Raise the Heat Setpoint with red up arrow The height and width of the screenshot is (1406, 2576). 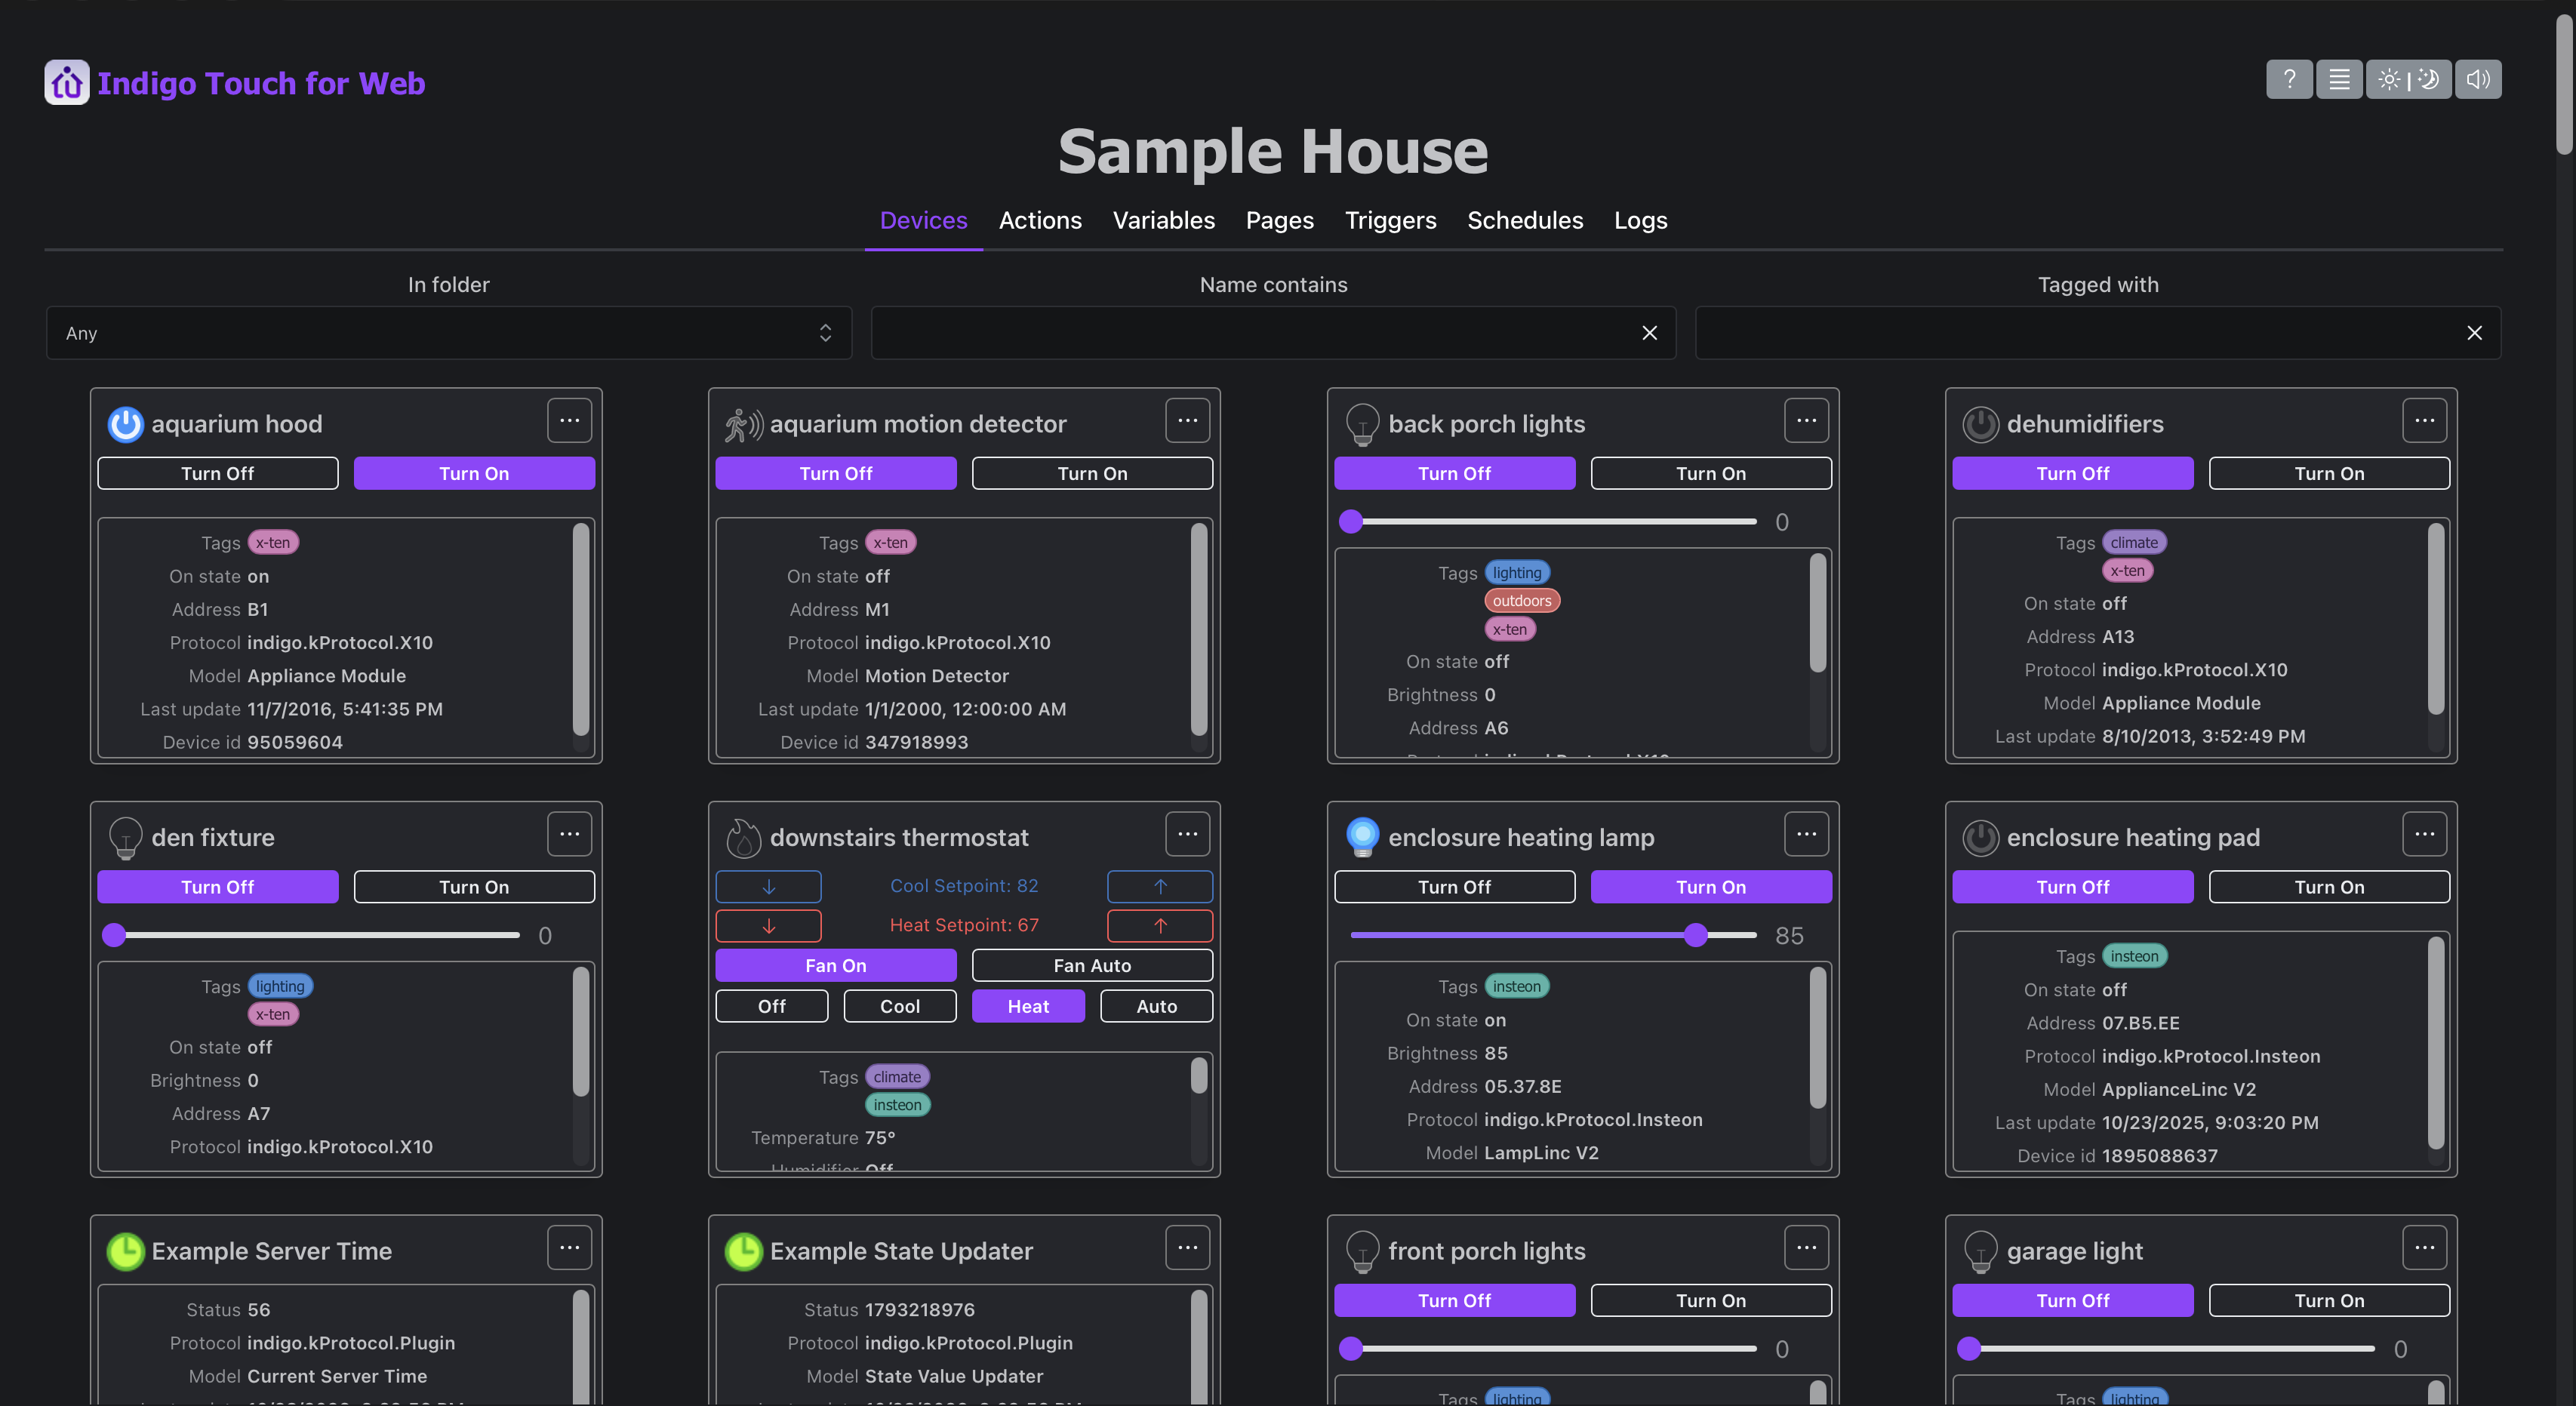[x=1160, y=925]
